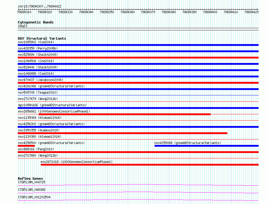Select the CTDP1|NM_048368 transcript label
The image size is (267, 204).
pyautogui.click(x=31, y=190)
